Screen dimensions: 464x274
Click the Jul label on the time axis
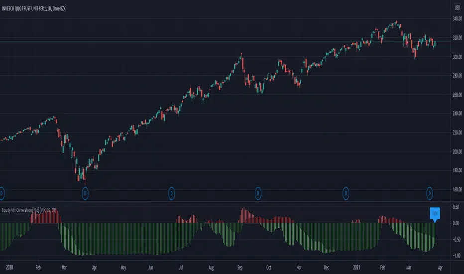181,268
